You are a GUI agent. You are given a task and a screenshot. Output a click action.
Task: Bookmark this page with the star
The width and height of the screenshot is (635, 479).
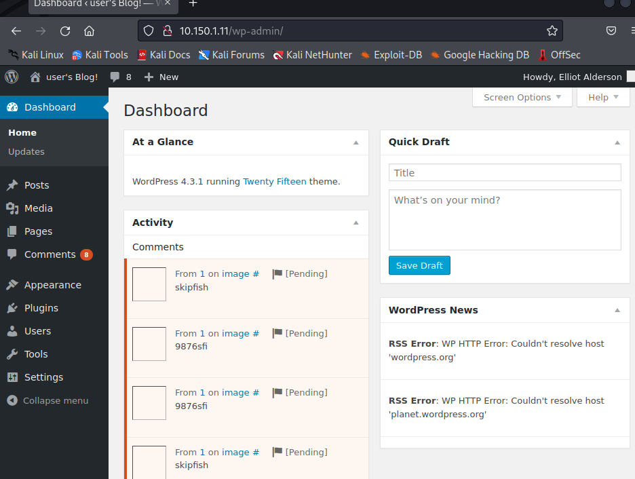552,31
